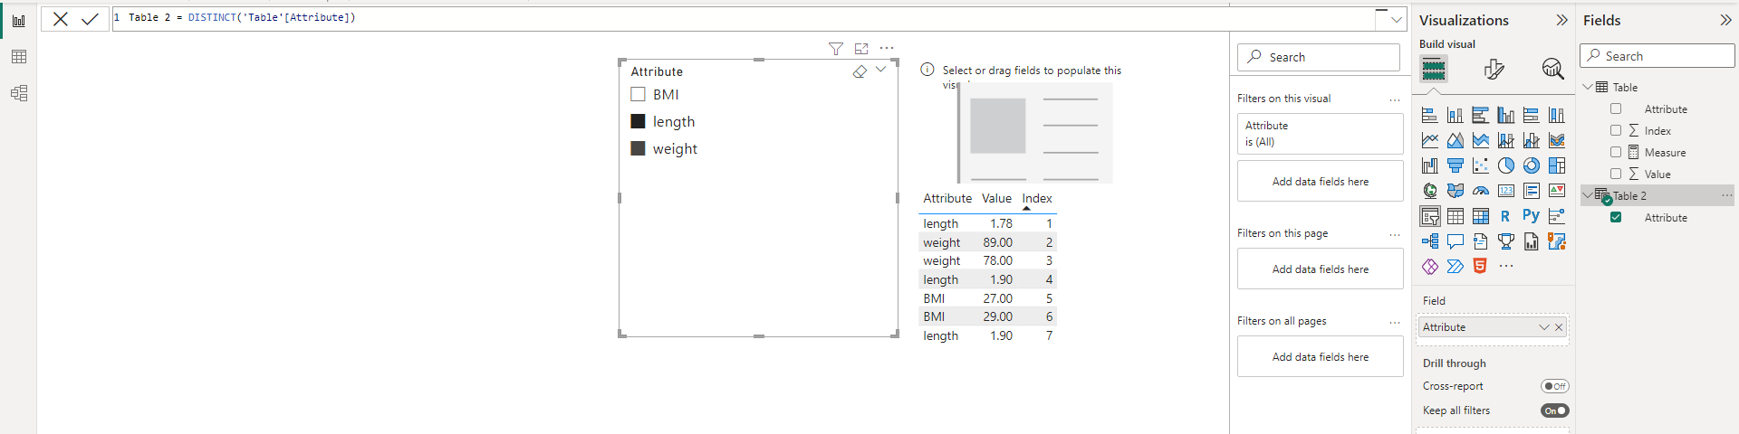Screen dimensions: 1739x434
Task: Sort table by the Value column header
Action: [996, 198]
